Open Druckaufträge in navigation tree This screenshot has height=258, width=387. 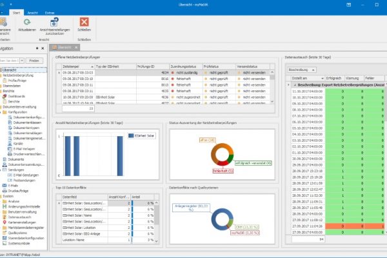coord(18,191)
